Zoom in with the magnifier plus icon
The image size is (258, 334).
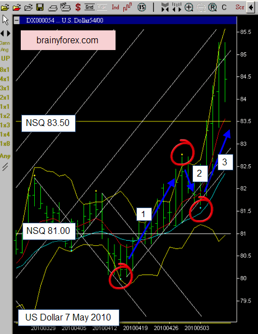pyautogui.click(x=188, y=7)
